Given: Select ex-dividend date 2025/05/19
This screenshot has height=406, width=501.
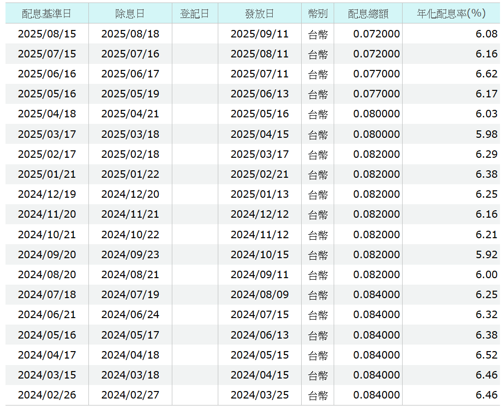Looking at the screenshot, I should [x=130, y=94].
